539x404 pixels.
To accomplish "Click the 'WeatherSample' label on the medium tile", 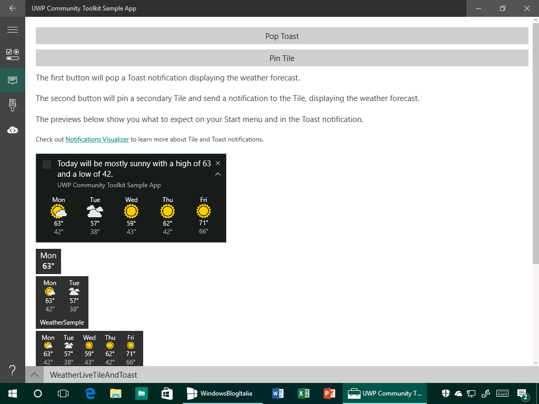I will coord(62,322).
